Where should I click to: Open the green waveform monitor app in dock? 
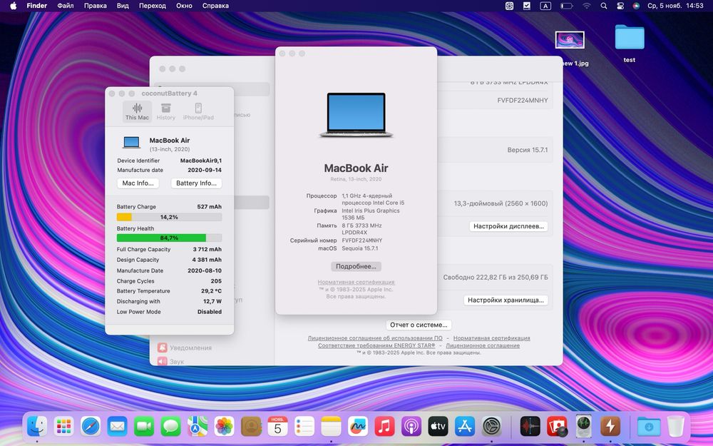pos(583,427)
